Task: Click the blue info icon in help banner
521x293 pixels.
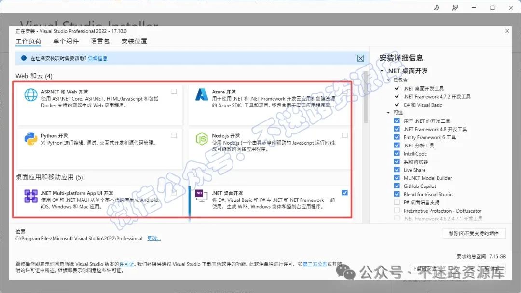Action: (x=24, y=58)
